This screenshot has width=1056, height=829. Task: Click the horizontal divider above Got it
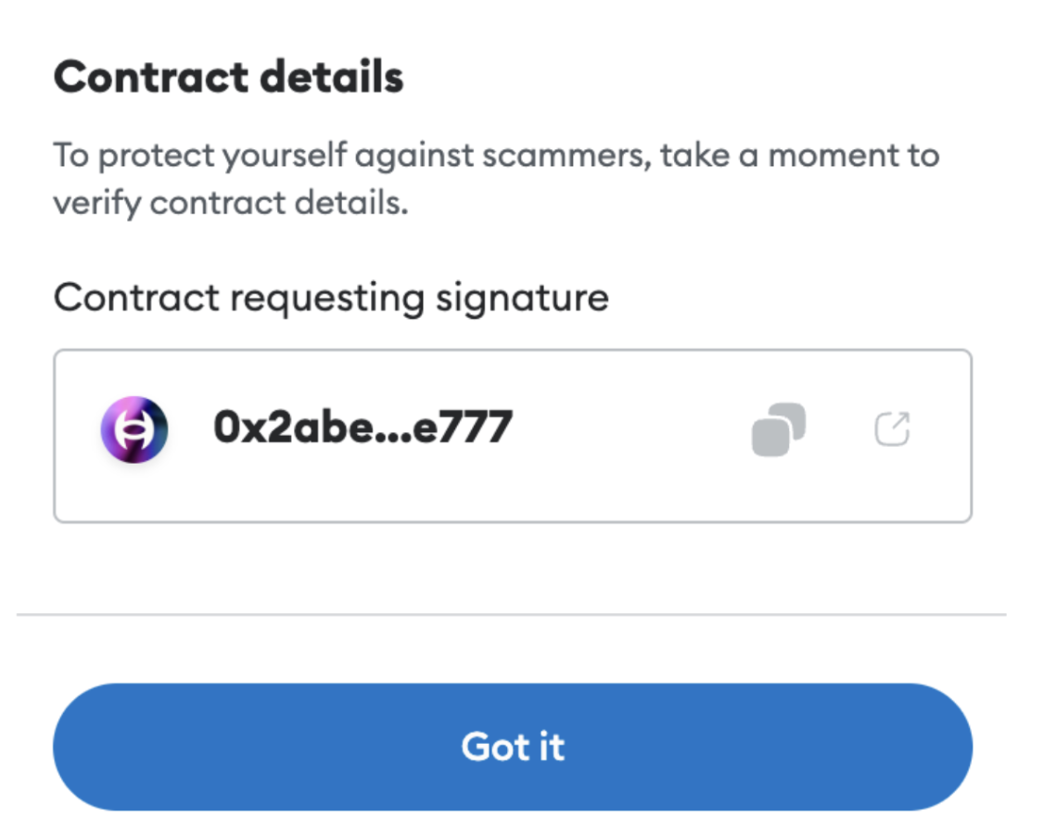tap(511, 614)
